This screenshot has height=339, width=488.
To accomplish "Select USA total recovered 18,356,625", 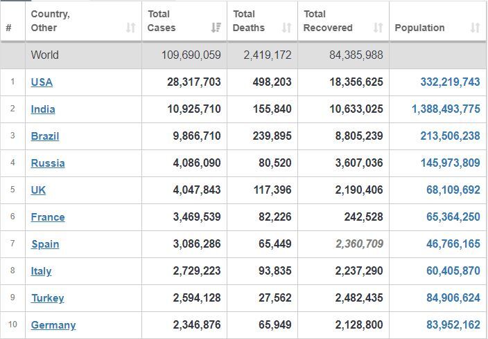I will pos(356,82).
